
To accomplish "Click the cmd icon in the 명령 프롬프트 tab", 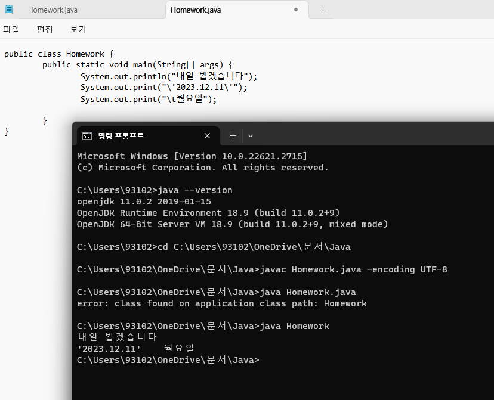I will [x=87, y=136].
